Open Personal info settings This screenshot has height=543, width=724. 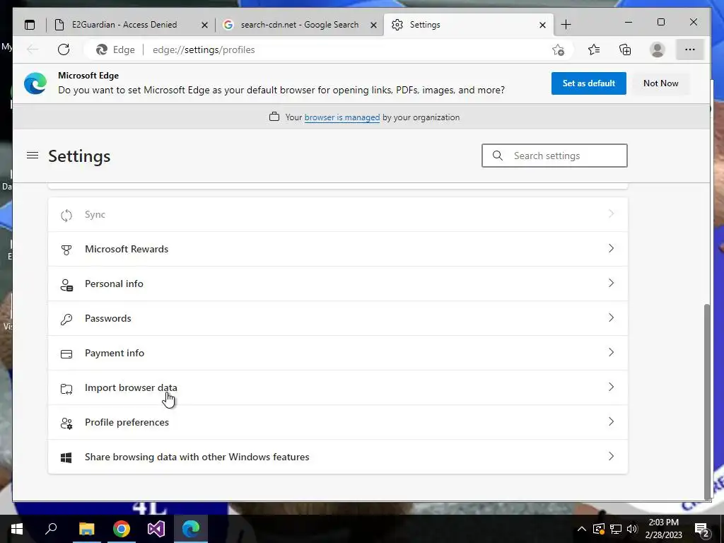coord(338,284)
